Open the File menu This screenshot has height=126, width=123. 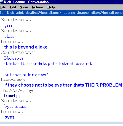click(x=3, y=7)
